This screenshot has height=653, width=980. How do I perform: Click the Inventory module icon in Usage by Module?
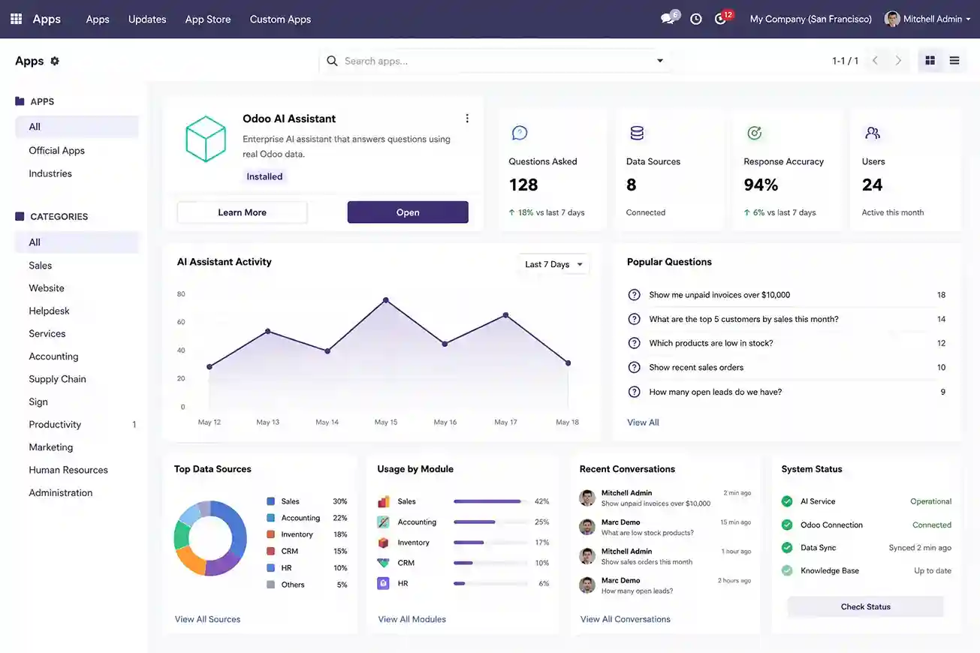pyautogui.click(x=383, y=542)
